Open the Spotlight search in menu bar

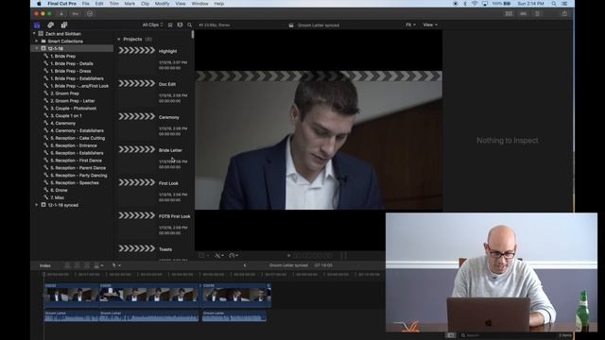pyautogui.click(x=554, y=4)
